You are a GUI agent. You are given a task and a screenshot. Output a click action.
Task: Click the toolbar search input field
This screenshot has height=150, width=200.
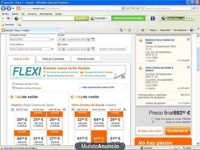coord(48,18)
